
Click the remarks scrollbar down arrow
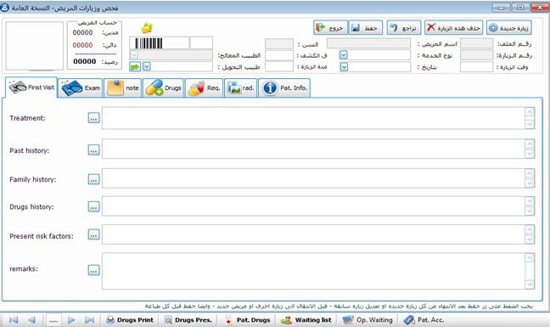tap(530, 283)
